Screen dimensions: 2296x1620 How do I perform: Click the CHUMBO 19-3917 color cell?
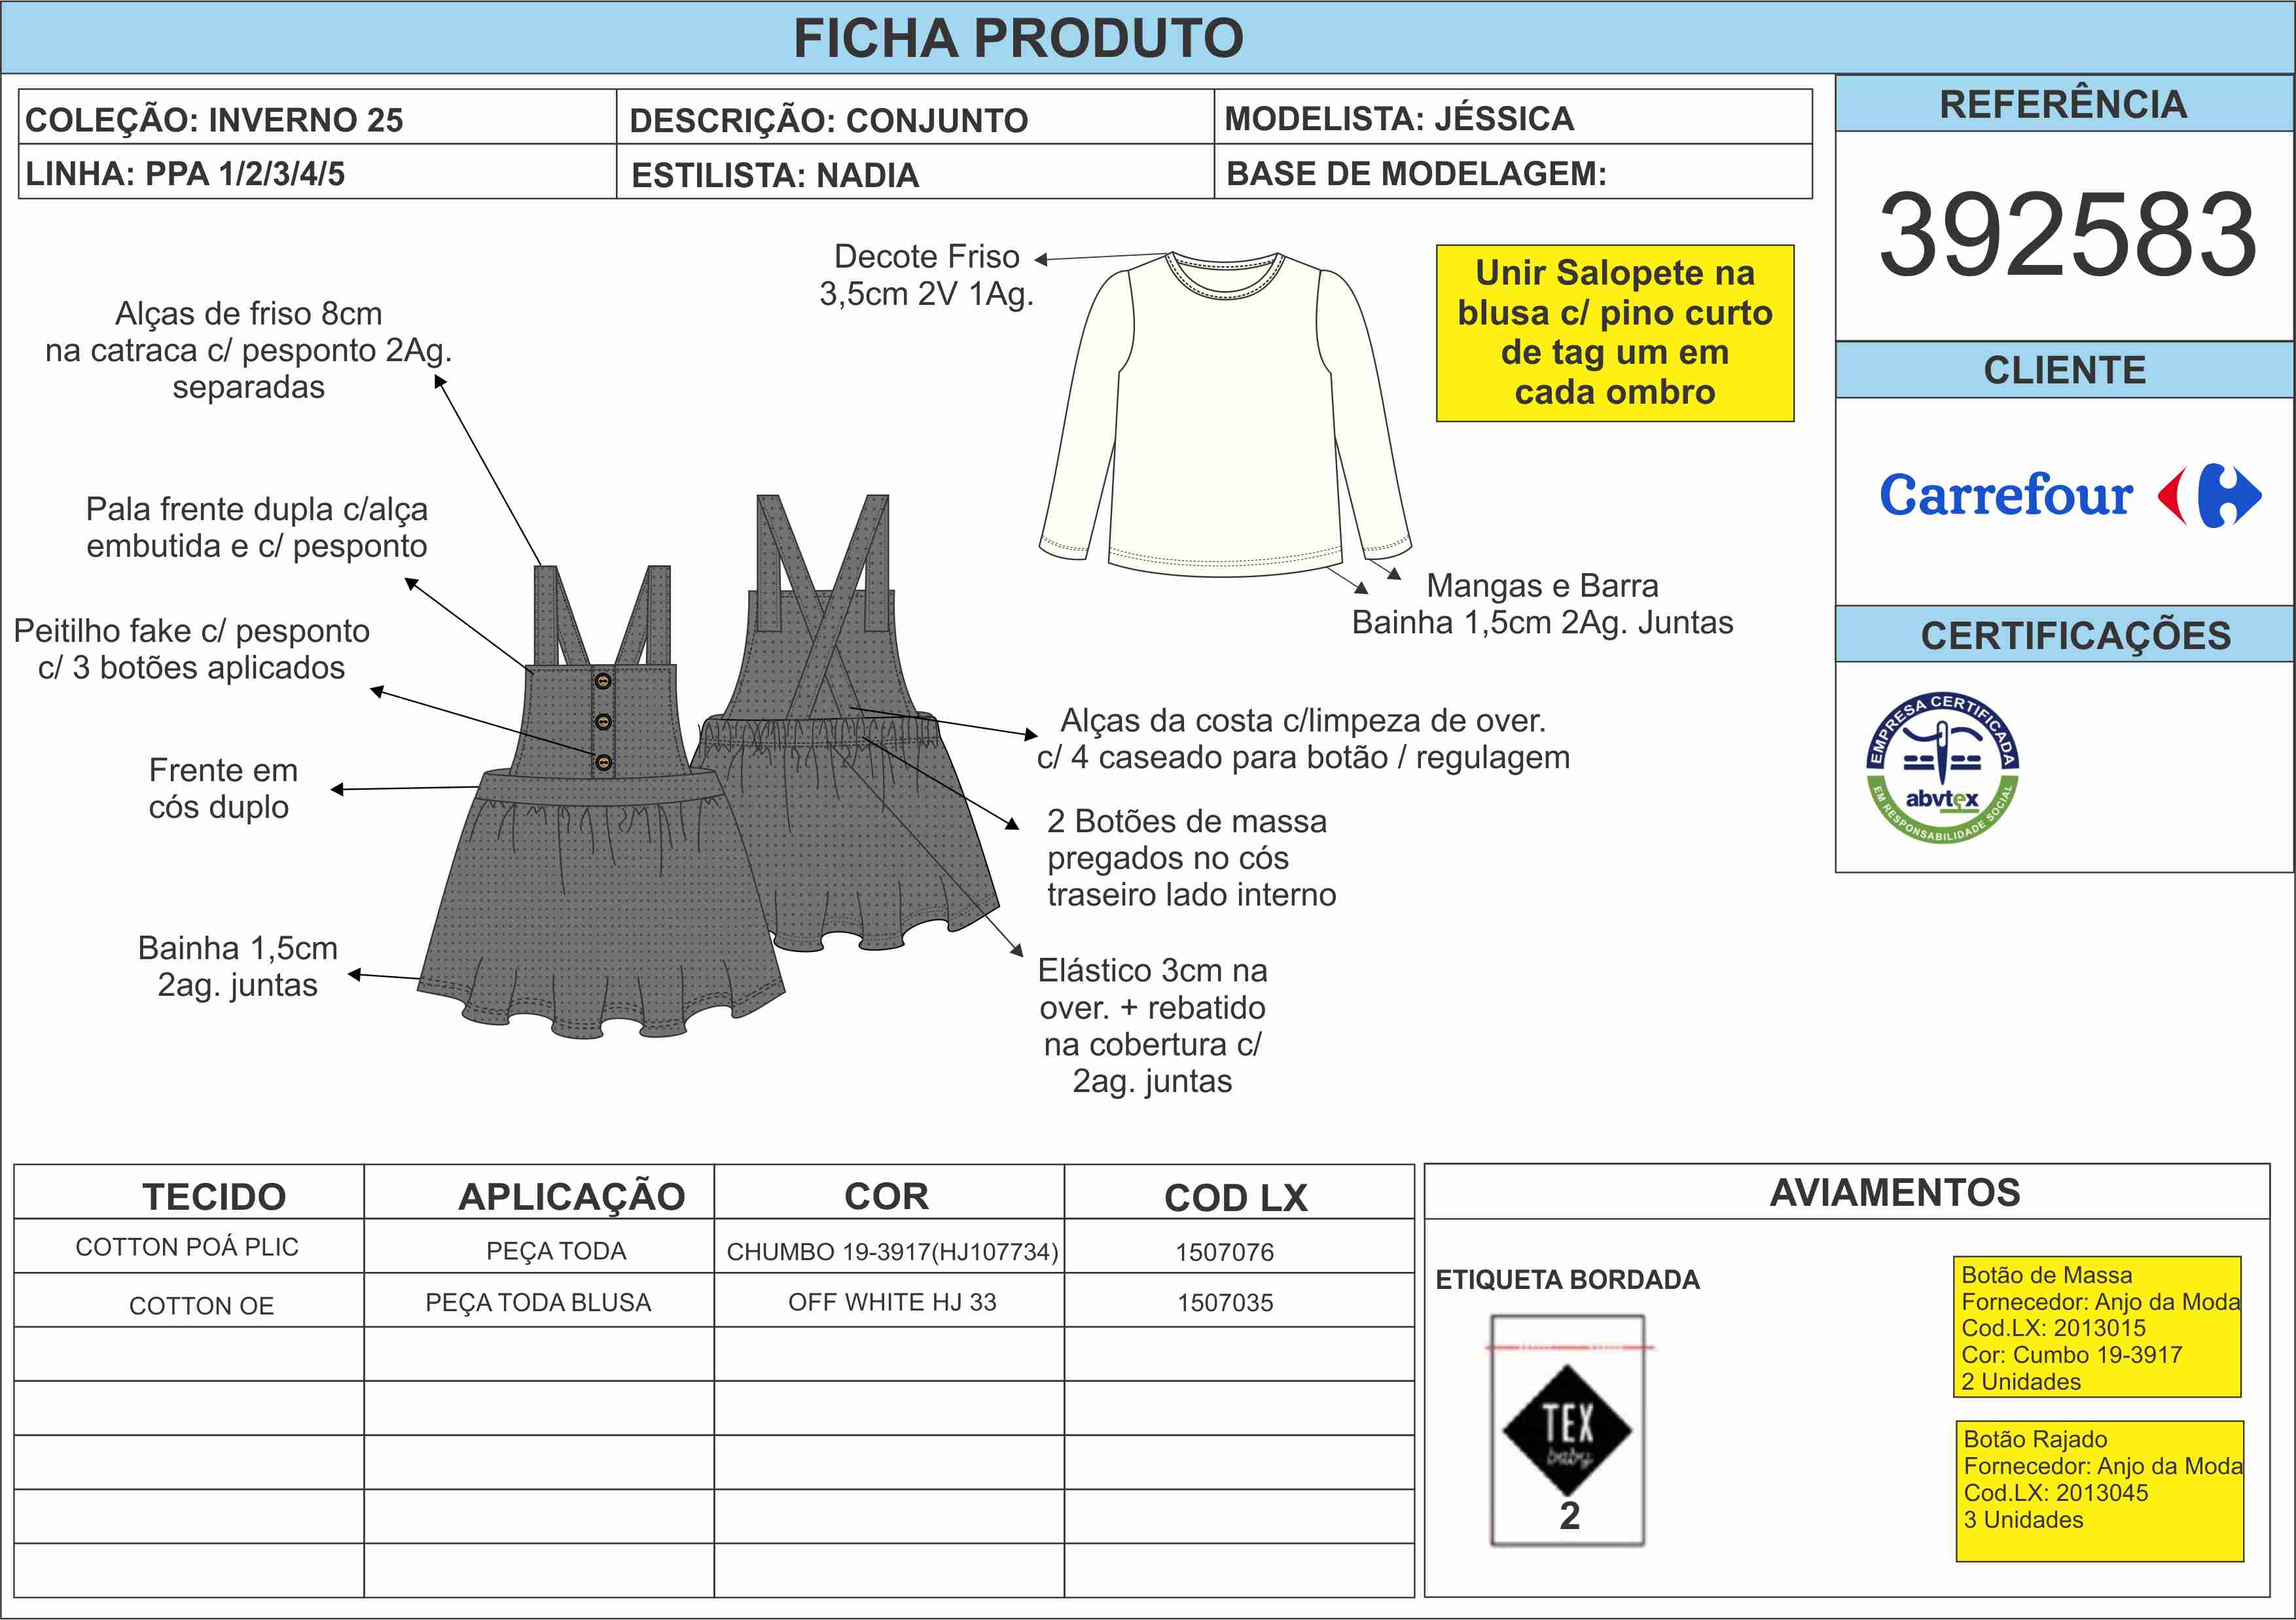click(x=890, y=1251)
